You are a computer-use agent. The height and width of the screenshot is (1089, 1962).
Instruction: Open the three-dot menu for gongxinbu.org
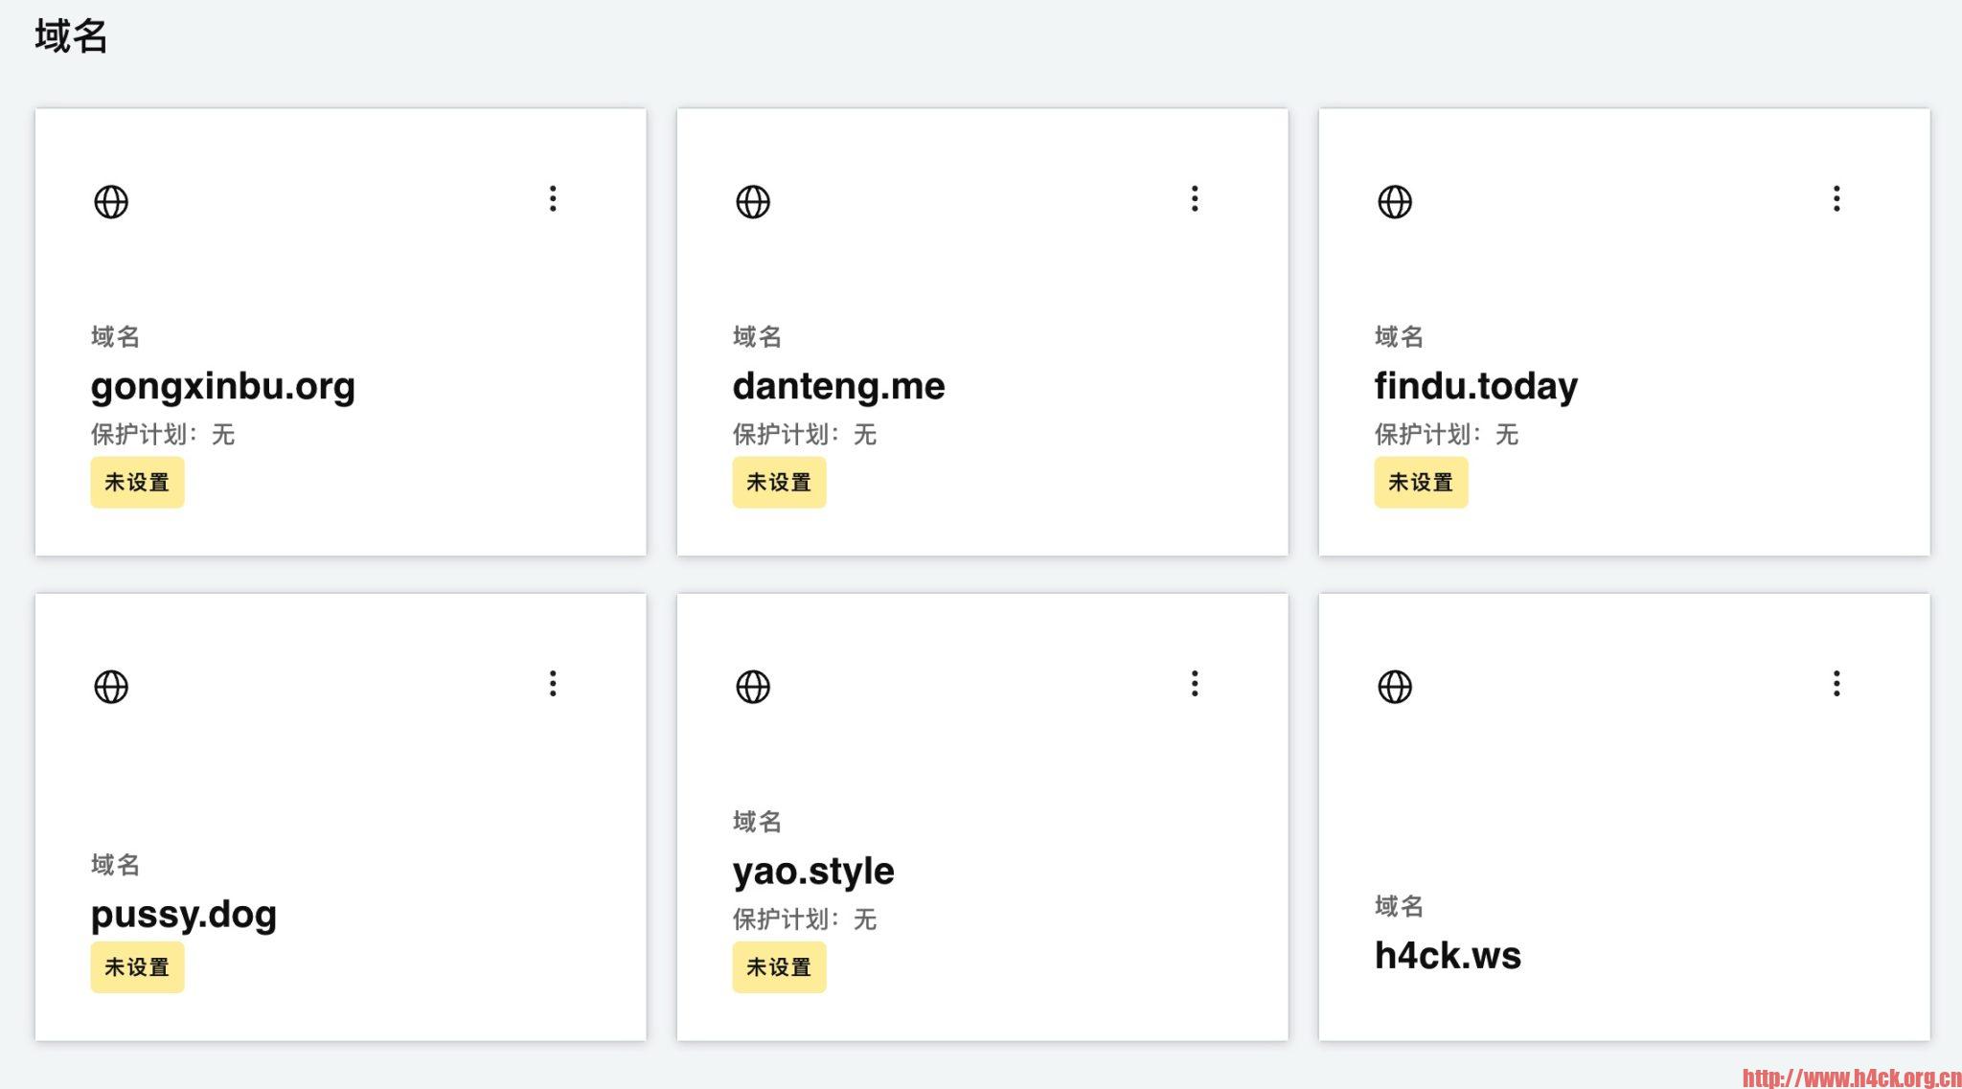tap(553, 198)
